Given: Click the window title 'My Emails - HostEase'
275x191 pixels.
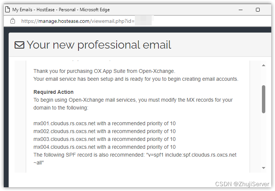Looking at the screenshot, I should tap(61, 10).
